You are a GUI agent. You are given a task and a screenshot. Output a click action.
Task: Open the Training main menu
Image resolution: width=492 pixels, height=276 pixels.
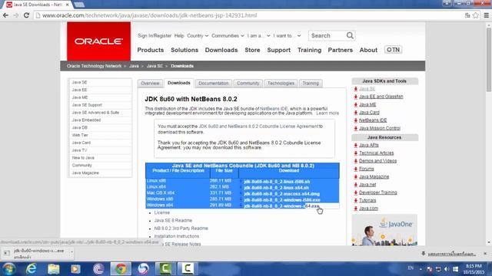click(x=309, y=50)
